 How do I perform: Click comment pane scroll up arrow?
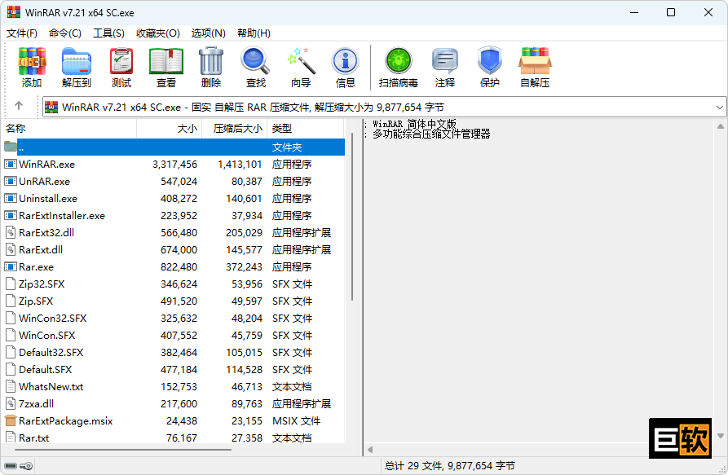(721, 126)
